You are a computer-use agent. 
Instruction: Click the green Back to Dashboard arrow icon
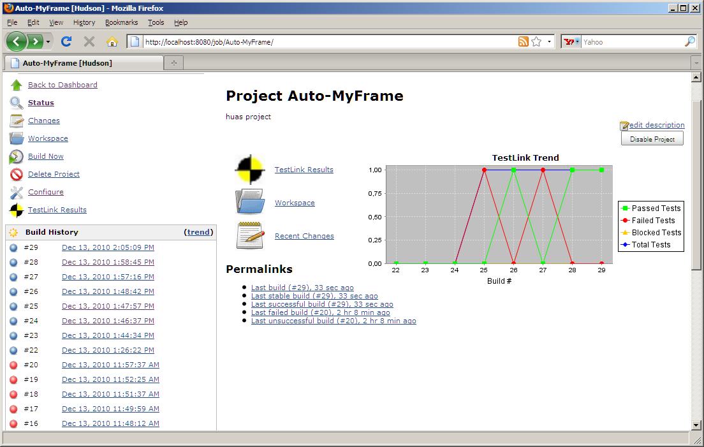click(x=17, y=85)
